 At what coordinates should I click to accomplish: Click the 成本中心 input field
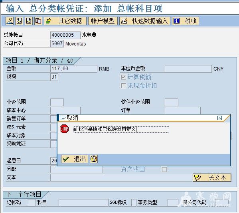point(65,110)
